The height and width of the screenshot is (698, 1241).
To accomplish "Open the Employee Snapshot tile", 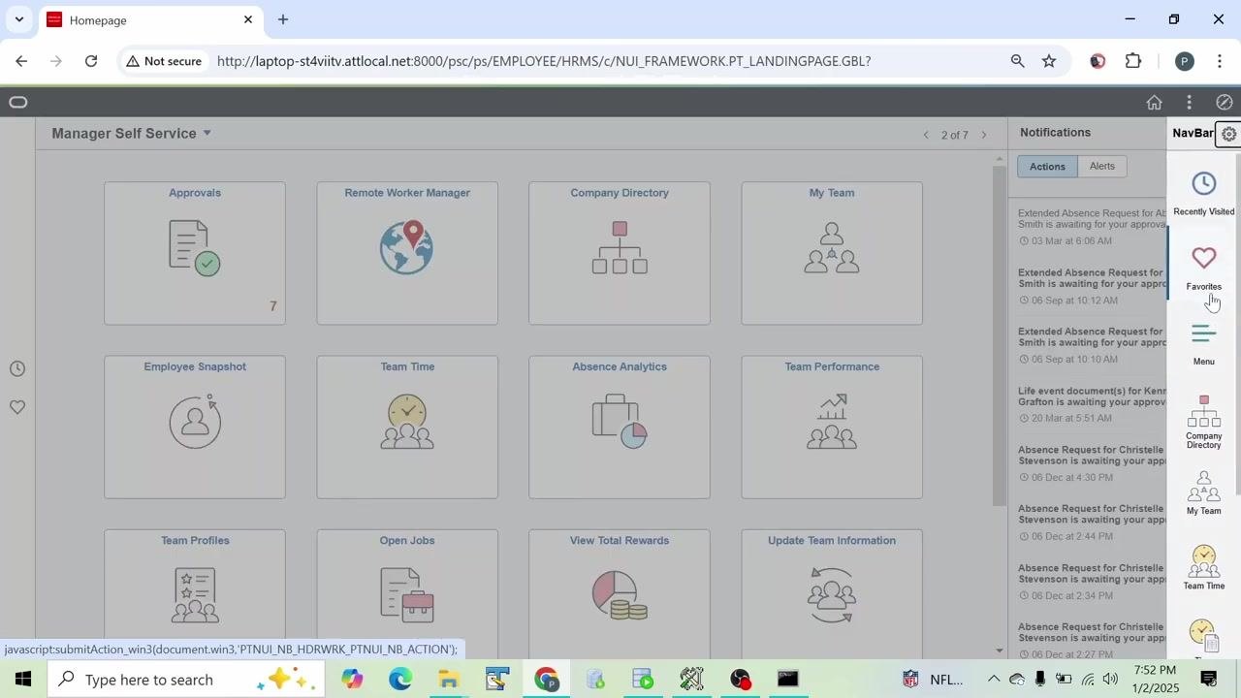I will click(195, 428).
